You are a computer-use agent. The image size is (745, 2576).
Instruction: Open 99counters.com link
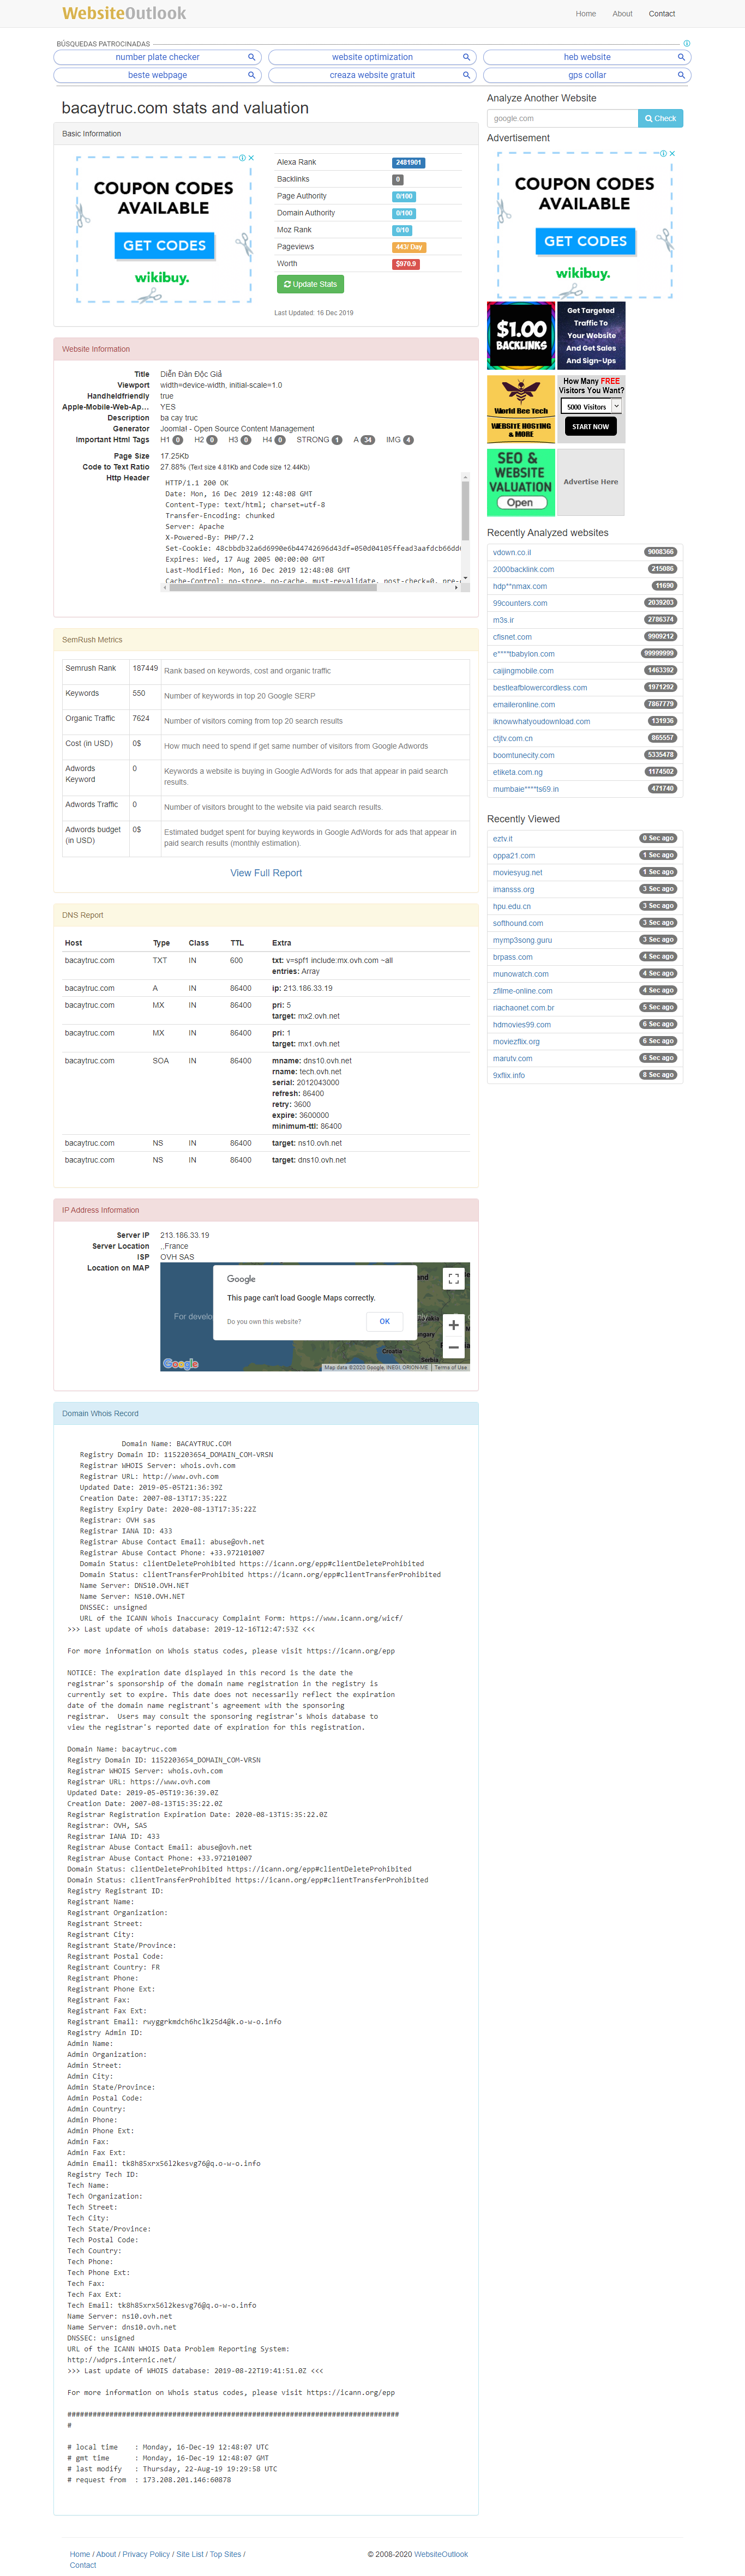(x=520, y=603)
